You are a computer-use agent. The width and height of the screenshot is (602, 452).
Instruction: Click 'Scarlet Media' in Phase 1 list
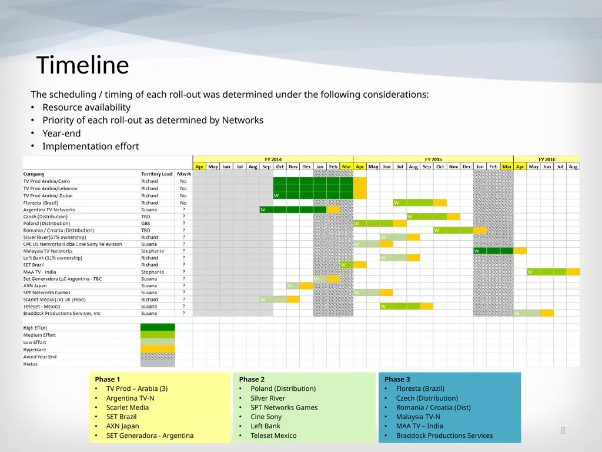[128, 407]
